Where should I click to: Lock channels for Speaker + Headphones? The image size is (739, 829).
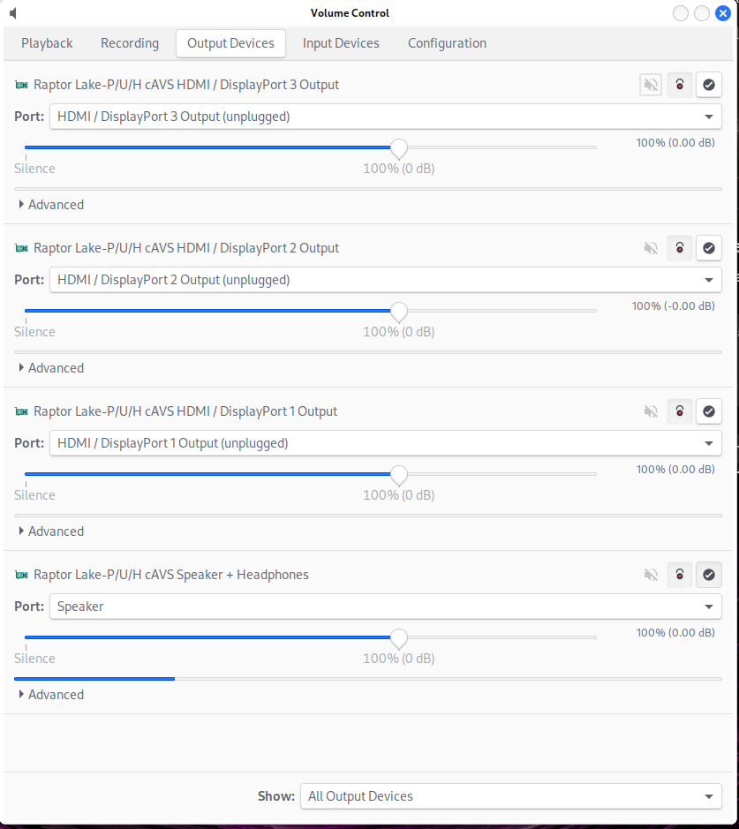click(x=679, y=575)
